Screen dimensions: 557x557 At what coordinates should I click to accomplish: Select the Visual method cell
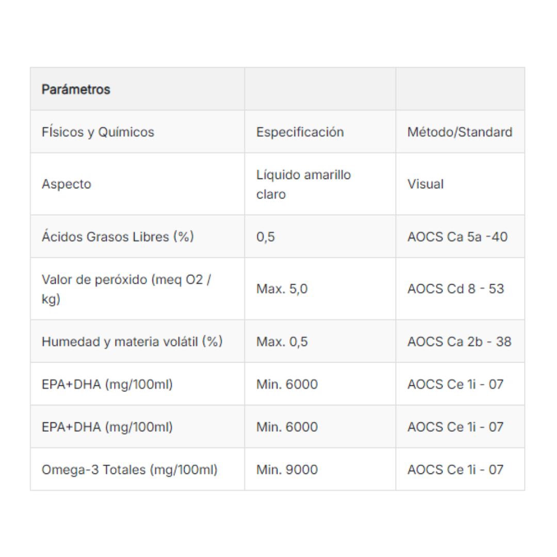[x=425, y=184]
